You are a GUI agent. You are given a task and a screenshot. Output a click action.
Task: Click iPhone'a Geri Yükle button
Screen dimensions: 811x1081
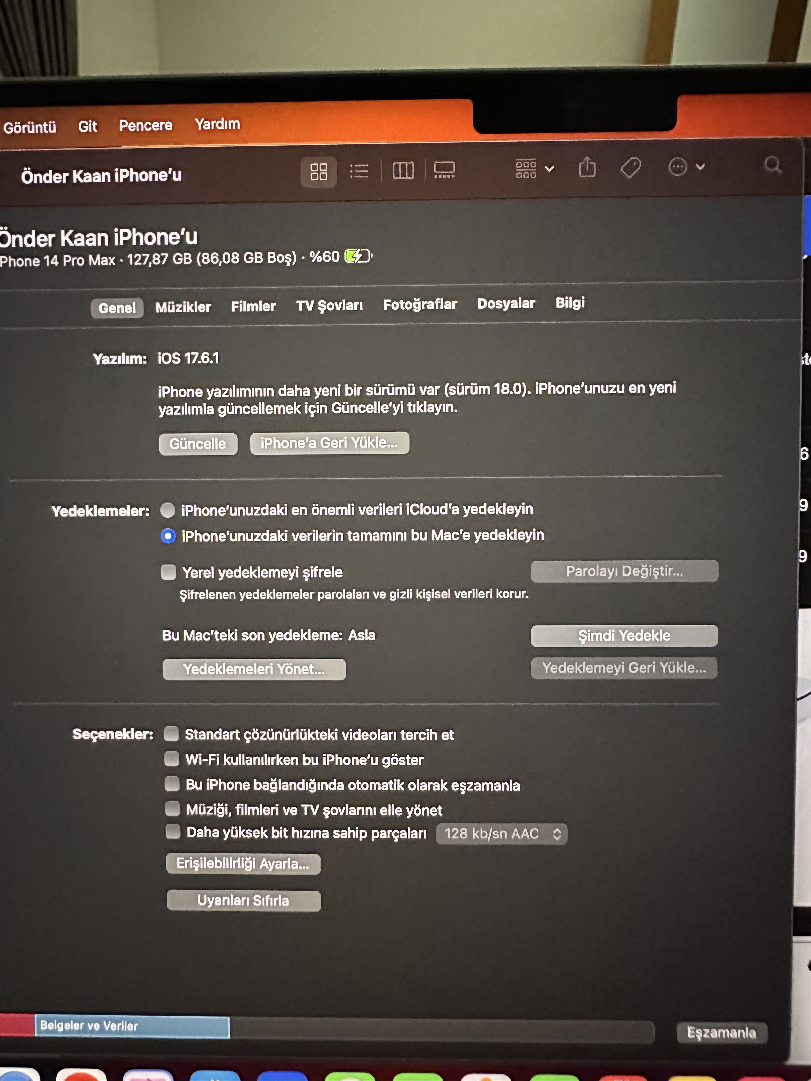(330, 443)
